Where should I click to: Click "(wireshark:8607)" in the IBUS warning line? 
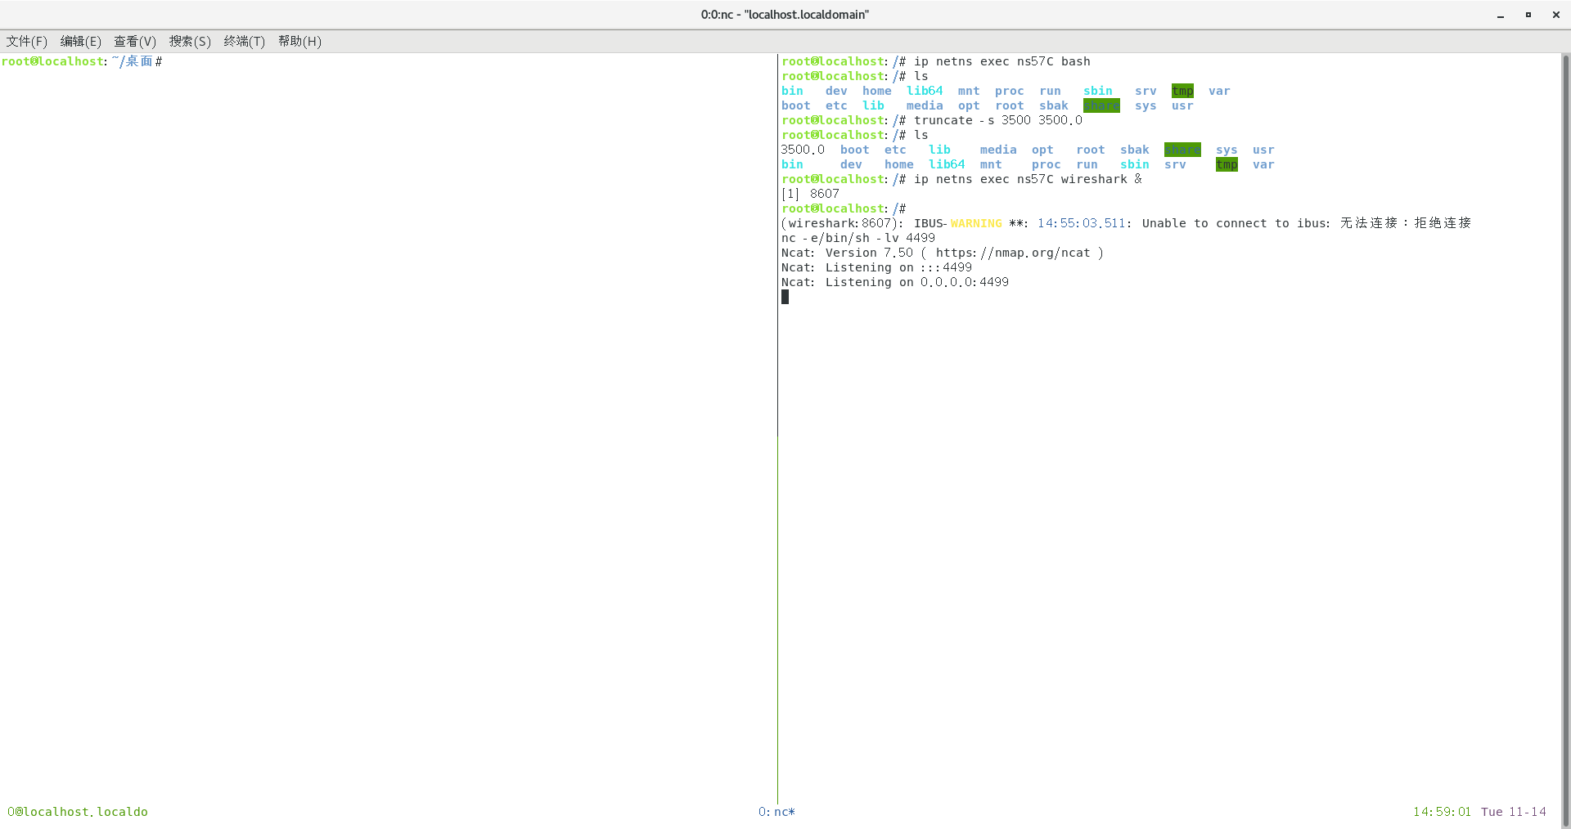pyautogui.click(x=843, y=223)
